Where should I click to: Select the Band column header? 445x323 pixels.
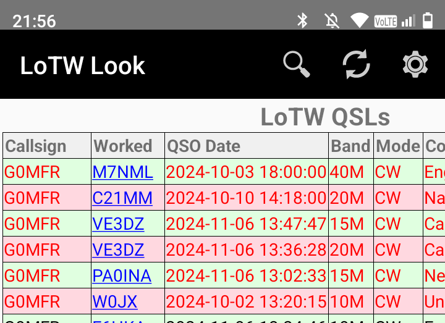[x=351, y=146]
